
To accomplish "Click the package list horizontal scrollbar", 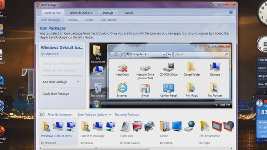I will point(96,148).
